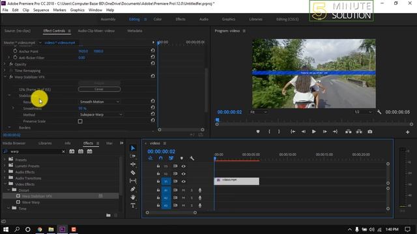
Task: Open the Audio Clip Mixer tab
Action: click(x=96, y=31)
